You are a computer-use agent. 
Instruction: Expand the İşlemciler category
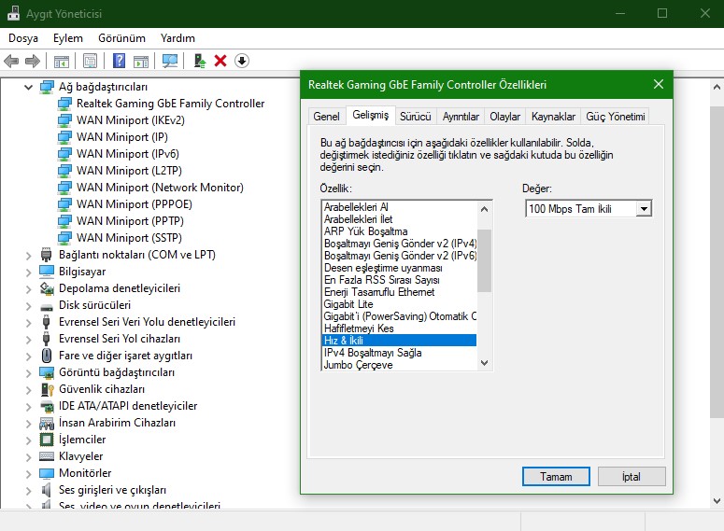point(29,440)
